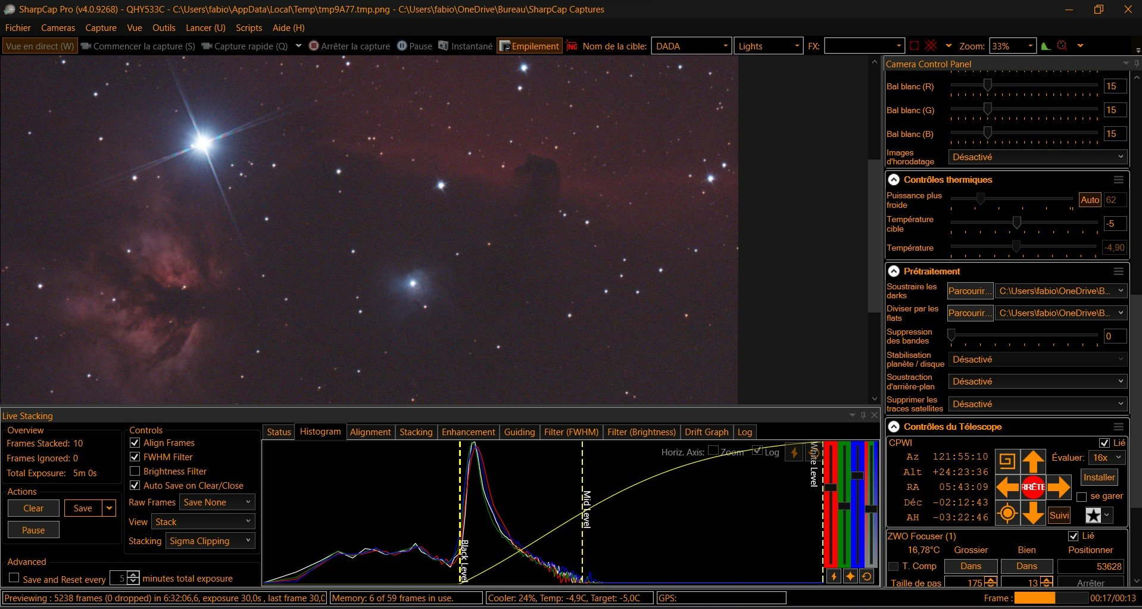
Task: Click the crosshair target recentering icon
Action: (x=1007, y=513)
